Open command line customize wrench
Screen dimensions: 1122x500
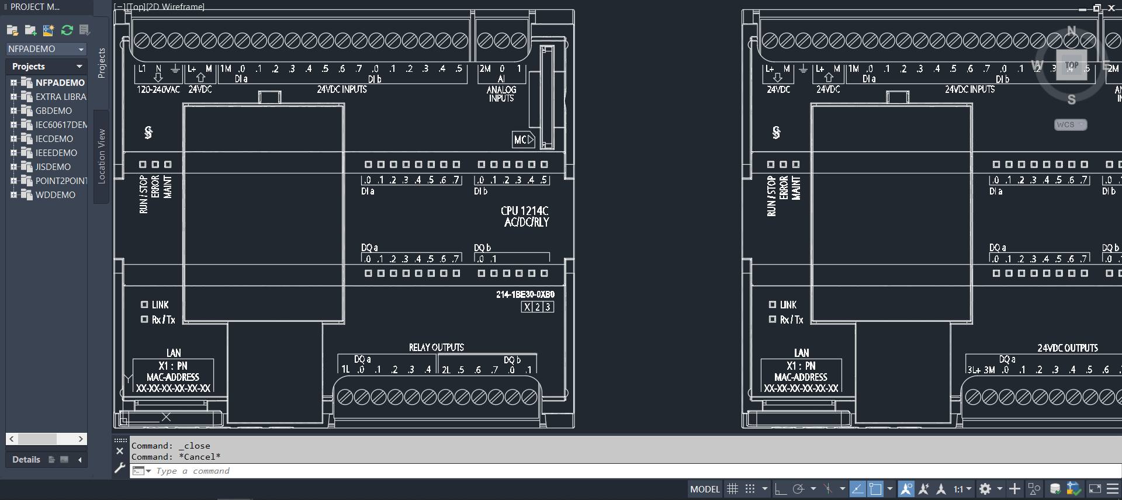click(120, 468)
